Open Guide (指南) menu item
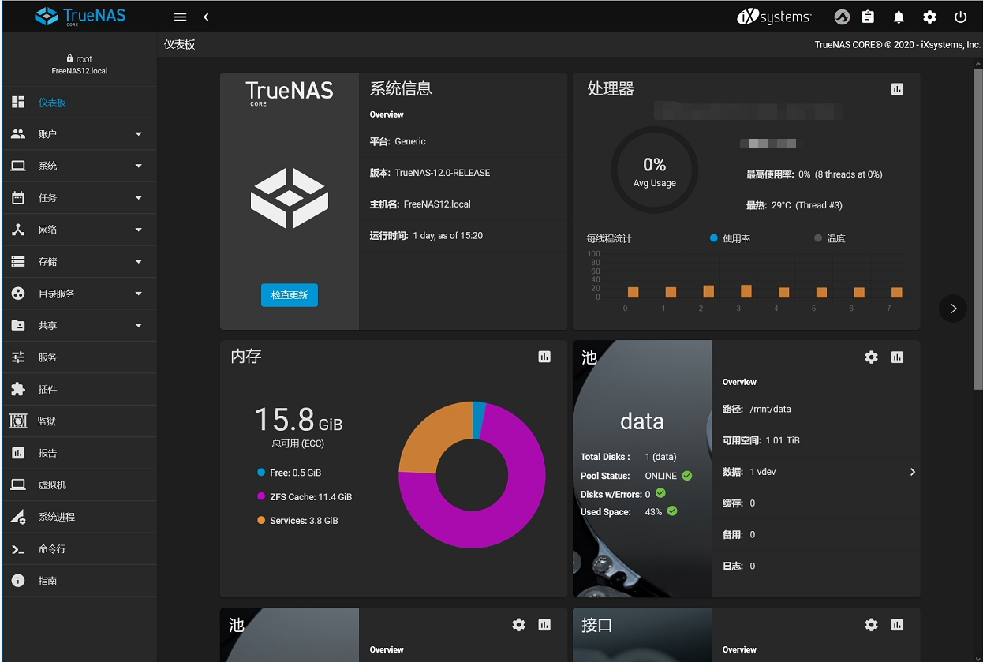The width and height of the screenshot is (983, 662). point(79,581)
